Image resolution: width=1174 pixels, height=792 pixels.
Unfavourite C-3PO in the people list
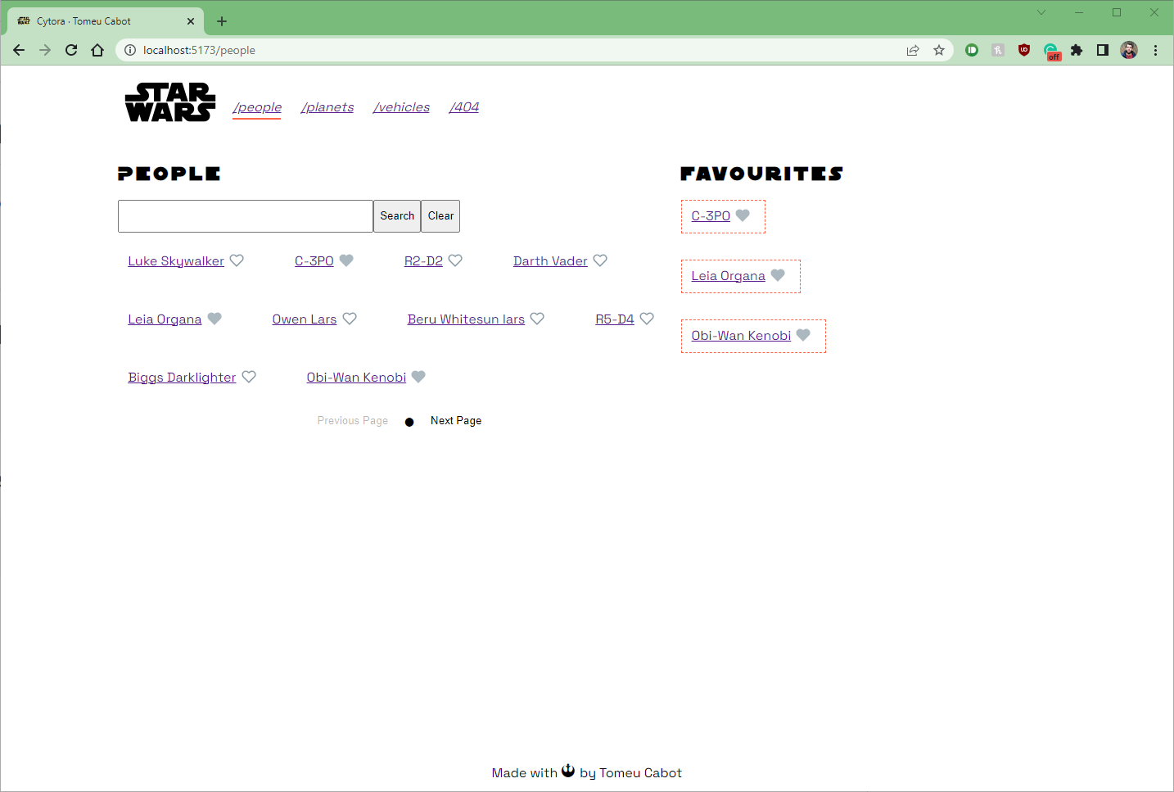[x=346, y=260]
